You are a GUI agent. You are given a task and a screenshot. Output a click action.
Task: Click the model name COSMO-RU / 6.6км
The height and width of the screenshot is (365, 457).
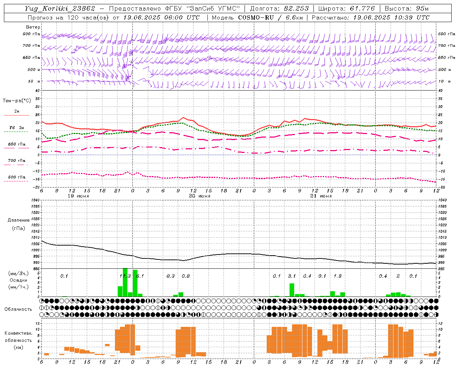271,17
